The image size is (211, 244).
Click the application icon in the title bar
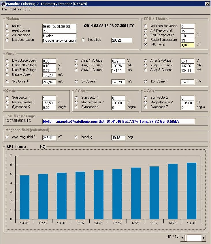[x=3, y=3]
